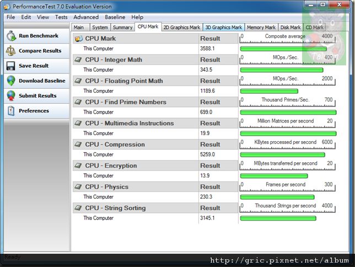Click the chip icon beside CPU - String Sorting
Viewport: 355px width, 267px height.
78,208
